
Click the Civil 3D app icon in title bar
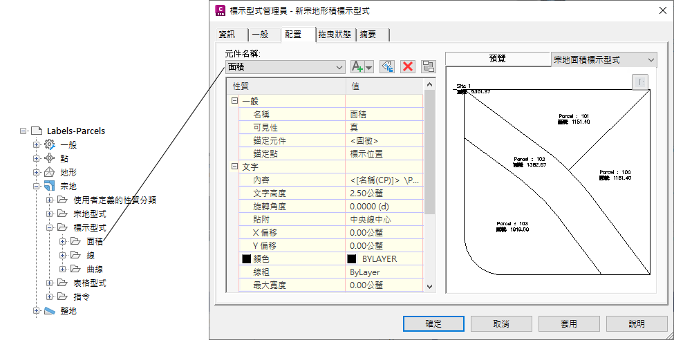[x=220, y=10]
